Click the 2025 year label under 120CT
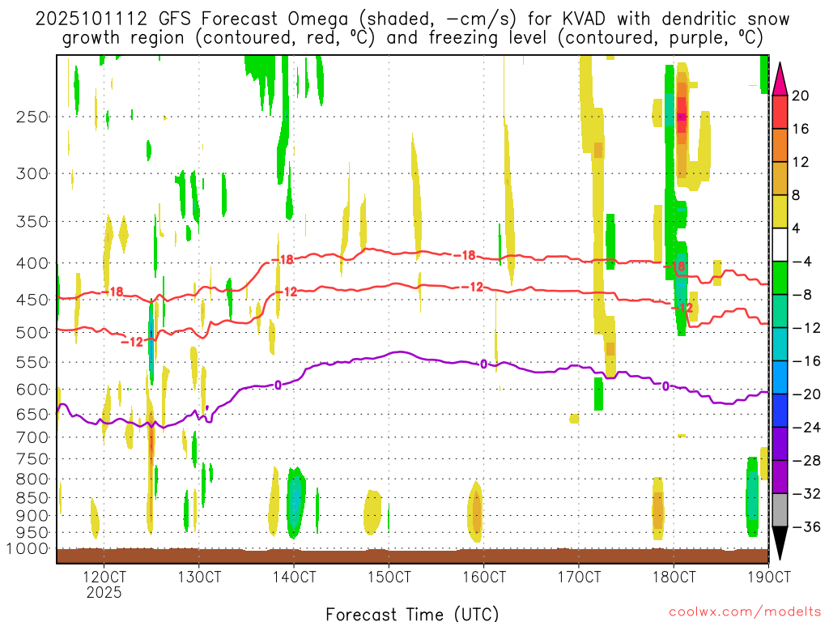 104,592
